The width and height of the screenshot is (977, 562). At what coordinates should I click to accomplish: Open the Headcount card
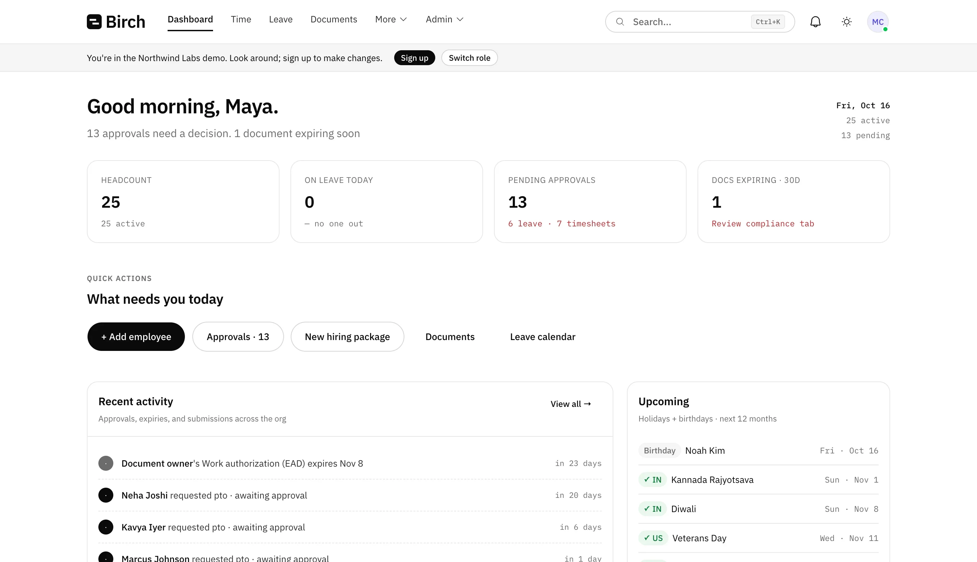[x=183, y=202]
